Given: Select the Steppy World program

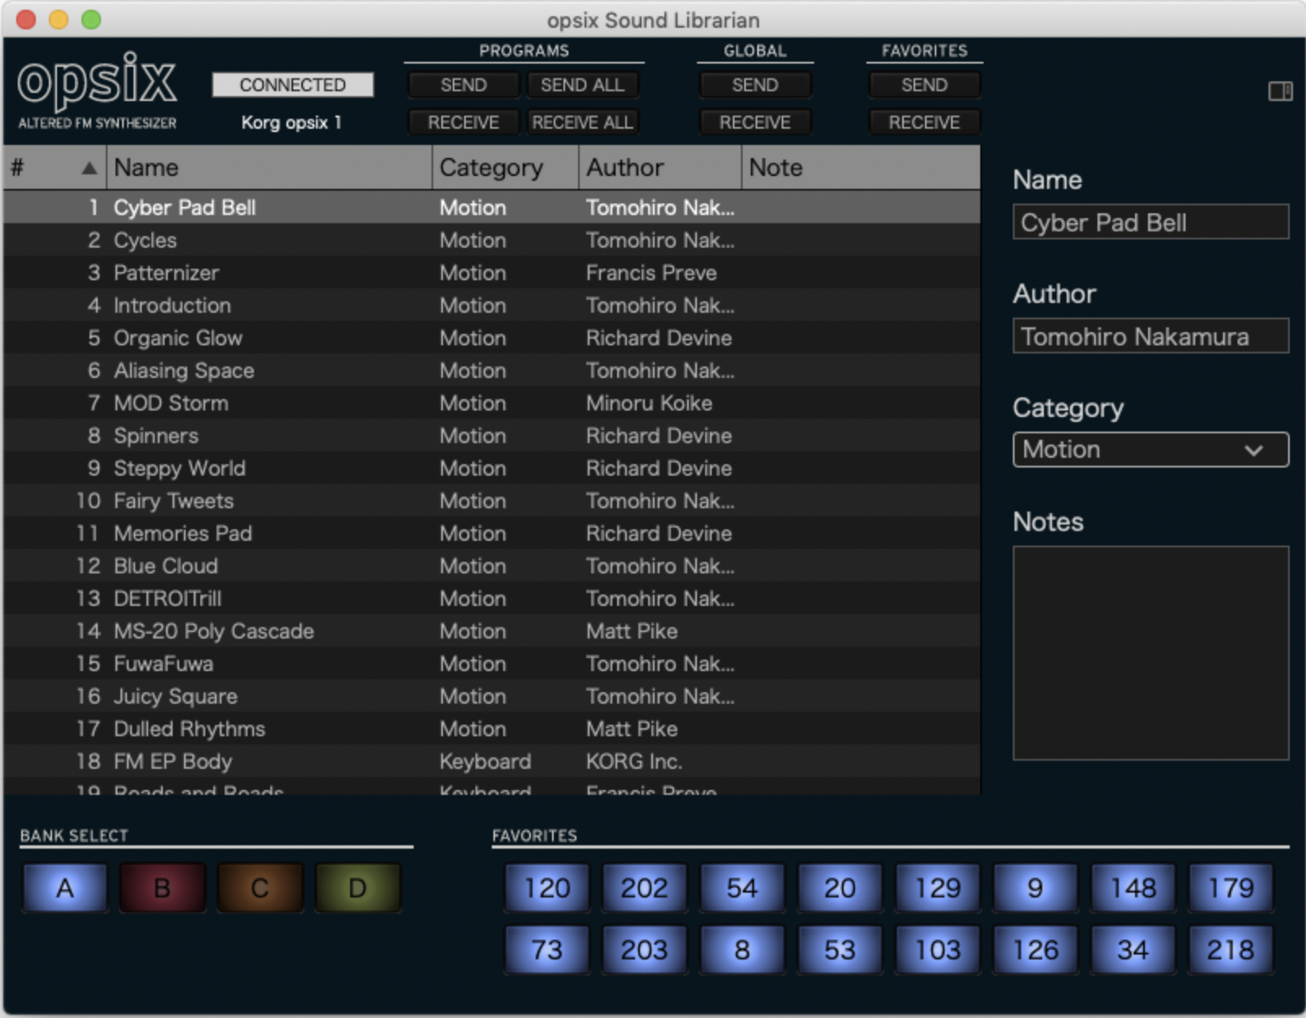Looking at the screenshot, I should point(492,468).
